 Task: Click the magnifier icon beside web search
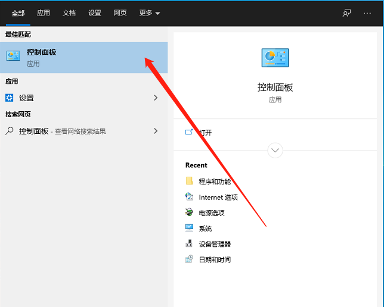point(10,131)
